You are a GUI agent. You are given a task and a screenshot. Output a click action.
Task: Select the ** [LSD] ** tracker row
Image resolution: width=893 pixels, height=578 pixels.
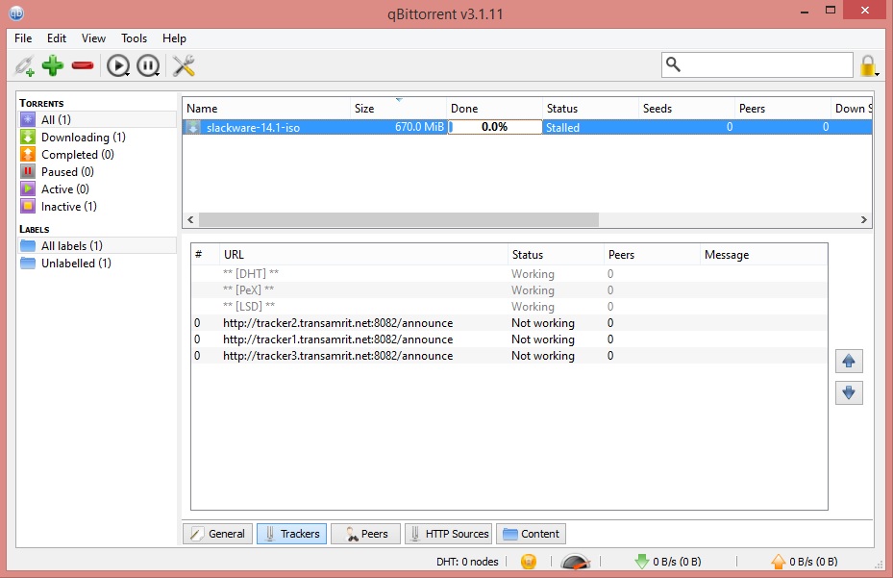tap(509, 307)
